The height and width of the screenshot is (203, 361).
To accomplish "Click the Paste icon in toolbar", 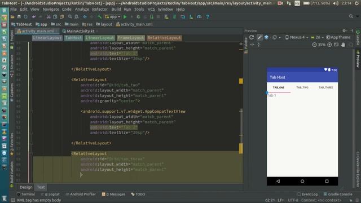I will pyautogui.click(x=61, y=17).
